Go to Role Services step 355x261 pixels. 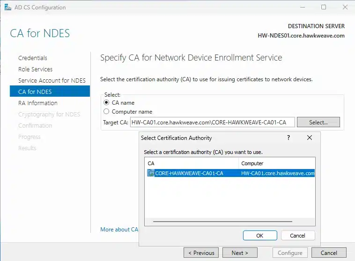[36, 69]
